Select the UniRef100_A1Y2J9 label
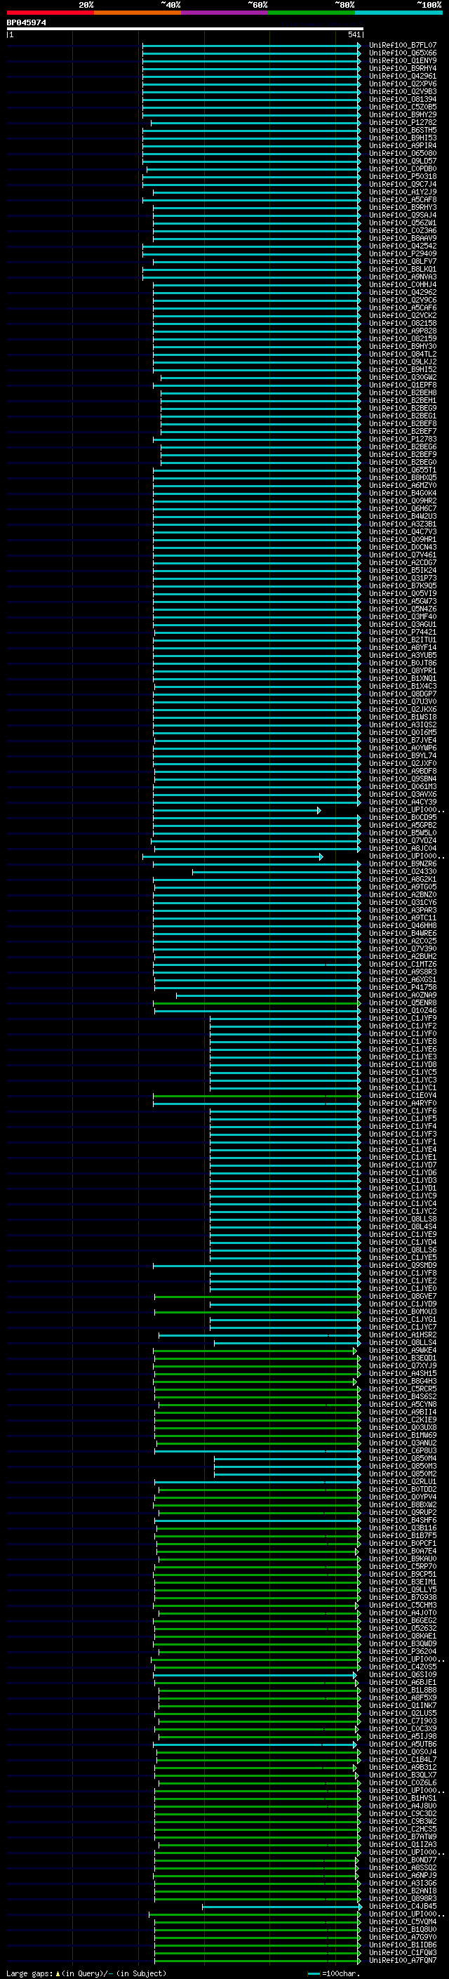The image size is (449, 1979). [402, 192]
